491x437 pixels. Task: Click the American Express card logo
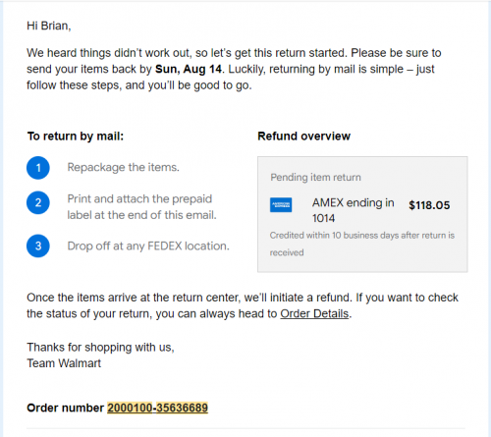pyautogui.click(x=281, y=205)
